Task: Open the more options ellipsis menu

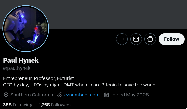Action: click(122, 39)
